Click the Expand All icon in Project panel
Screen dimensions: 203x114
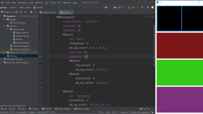click(x=21, y=12)
